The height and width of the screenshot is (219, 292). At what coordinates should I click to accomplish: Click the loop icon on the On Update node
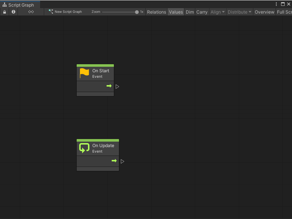84,148
